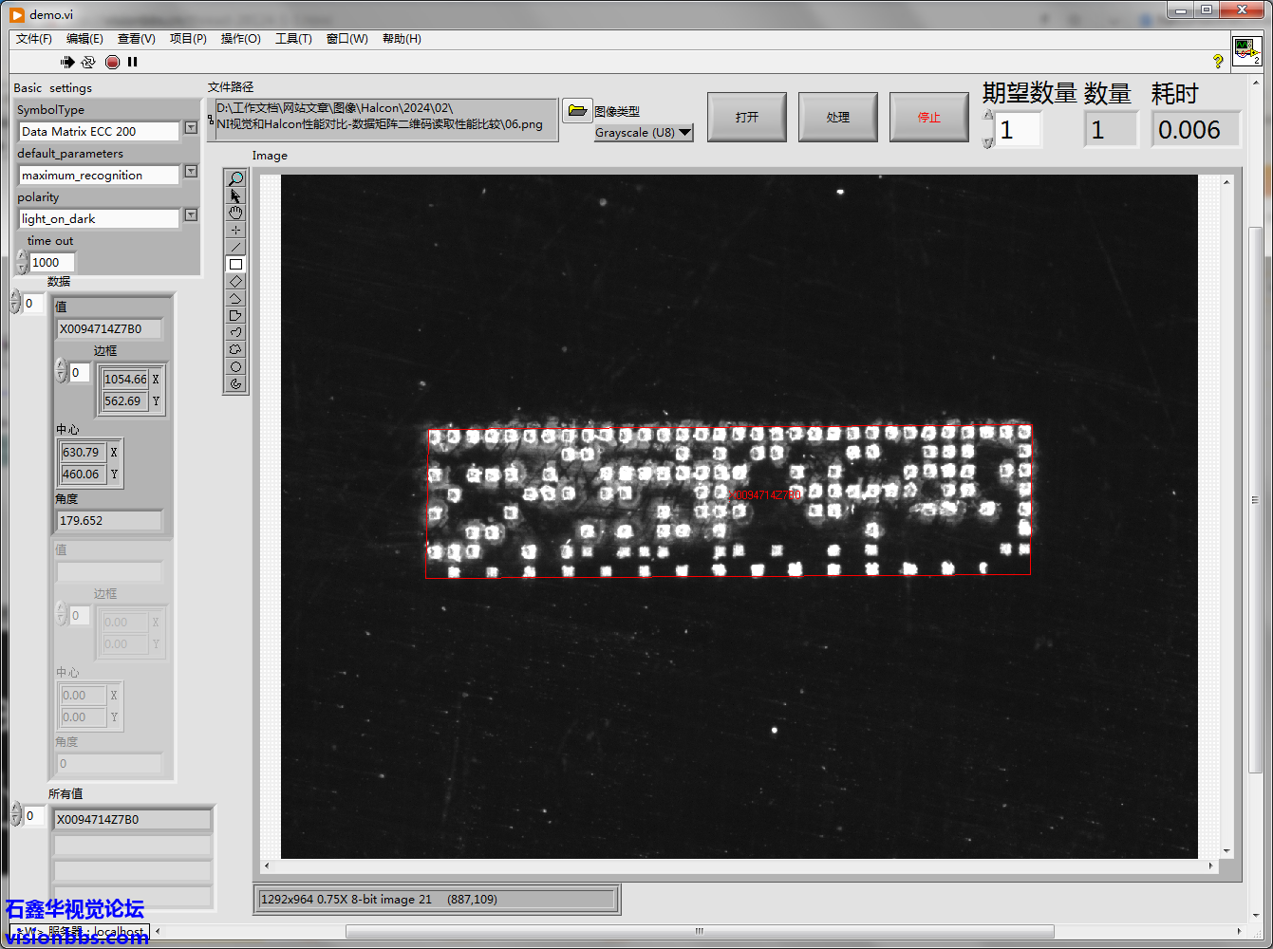1273x949 pixels.
Task: Click the Abort Execution stop icon
Action: [112, 62]
